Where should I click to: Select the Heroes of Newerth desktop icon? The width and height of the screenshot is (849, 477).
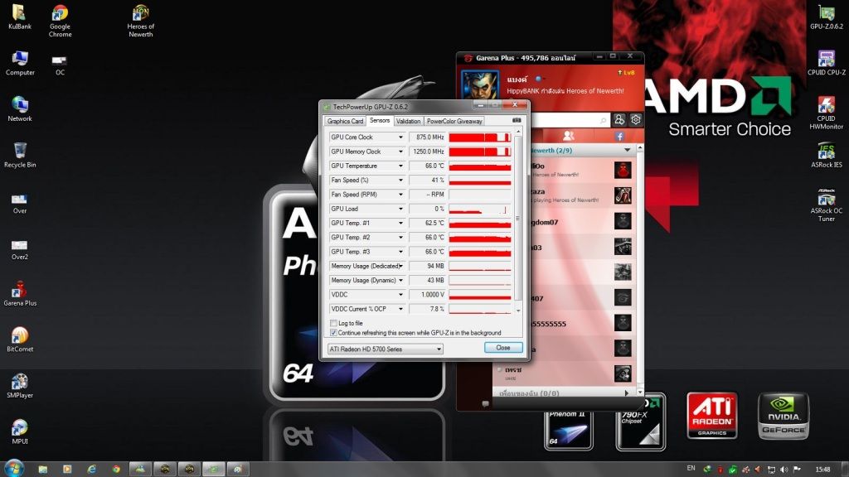click(141, 20)
